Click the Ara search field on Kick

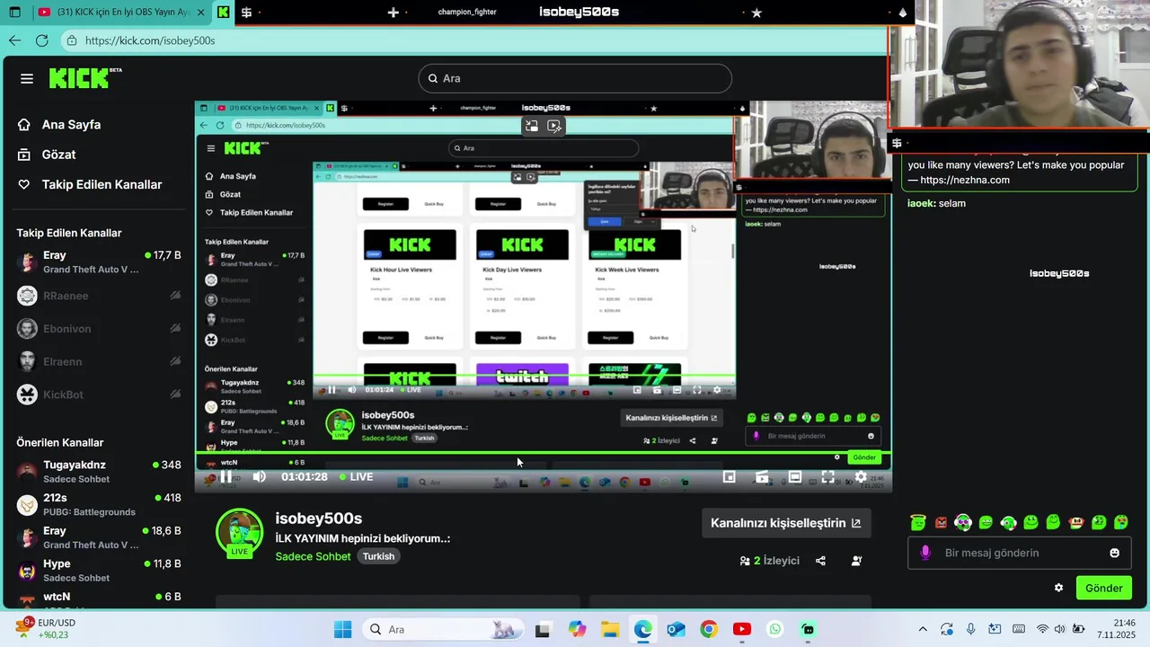coord(575,78)
